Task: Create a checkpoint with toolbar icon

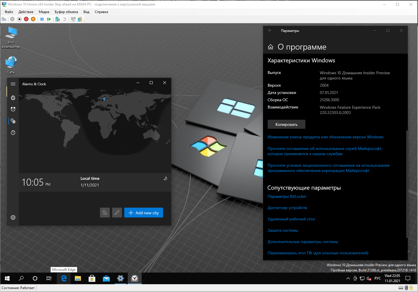Action: point(58,19)
